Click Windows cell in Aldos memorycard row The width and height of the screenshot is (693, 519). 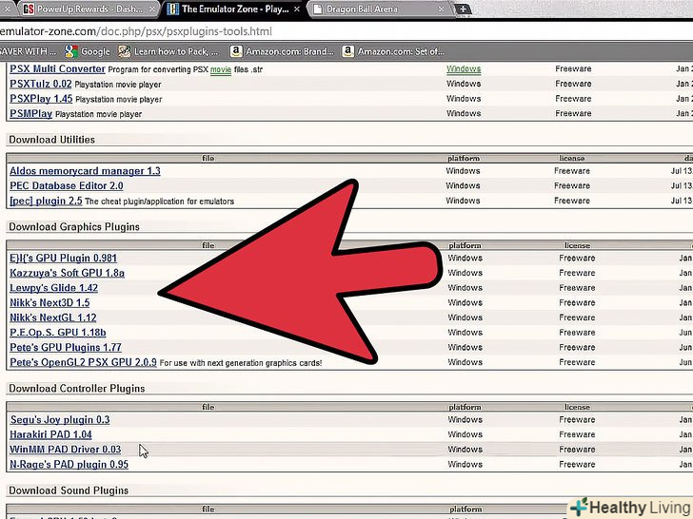463,171
